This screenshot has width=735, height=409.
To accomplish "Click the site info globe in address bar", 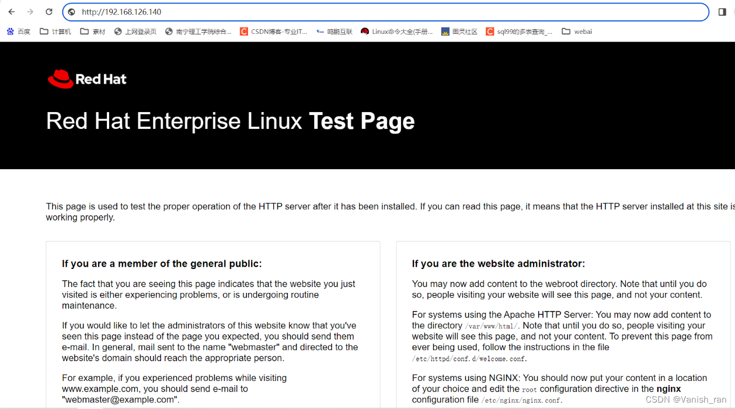I will pyautogui.click(x=71, y=12).
